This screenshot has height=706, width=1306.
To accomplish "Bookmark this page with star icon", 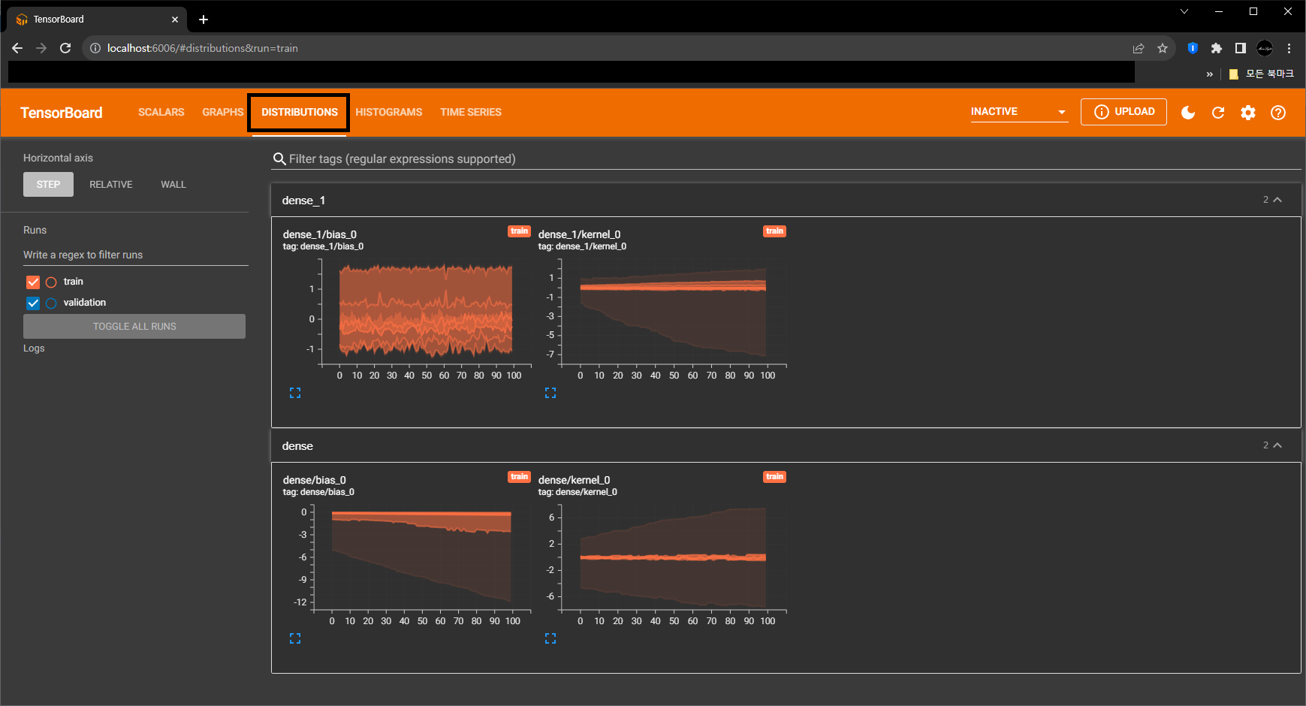I will (1163, 48).
